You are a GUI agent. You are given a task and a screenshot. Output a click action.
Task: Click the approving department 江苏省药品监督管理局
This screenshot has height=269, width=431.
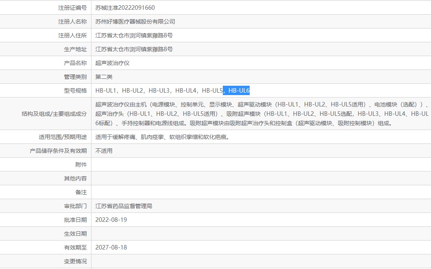coord(124,206)
